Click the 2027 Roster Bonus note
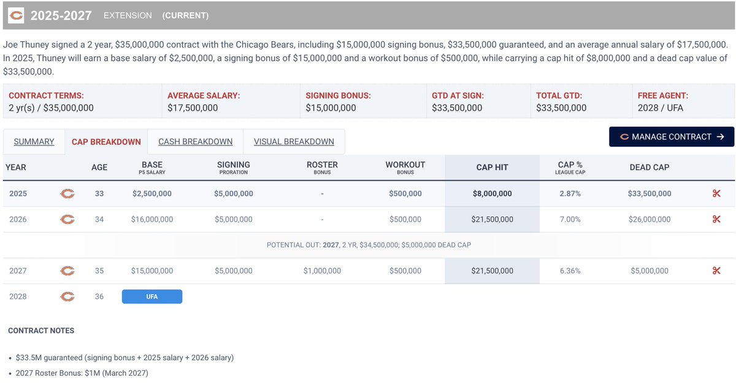Image resolution: width=736 pixels, height=386 pixels. 82,373
